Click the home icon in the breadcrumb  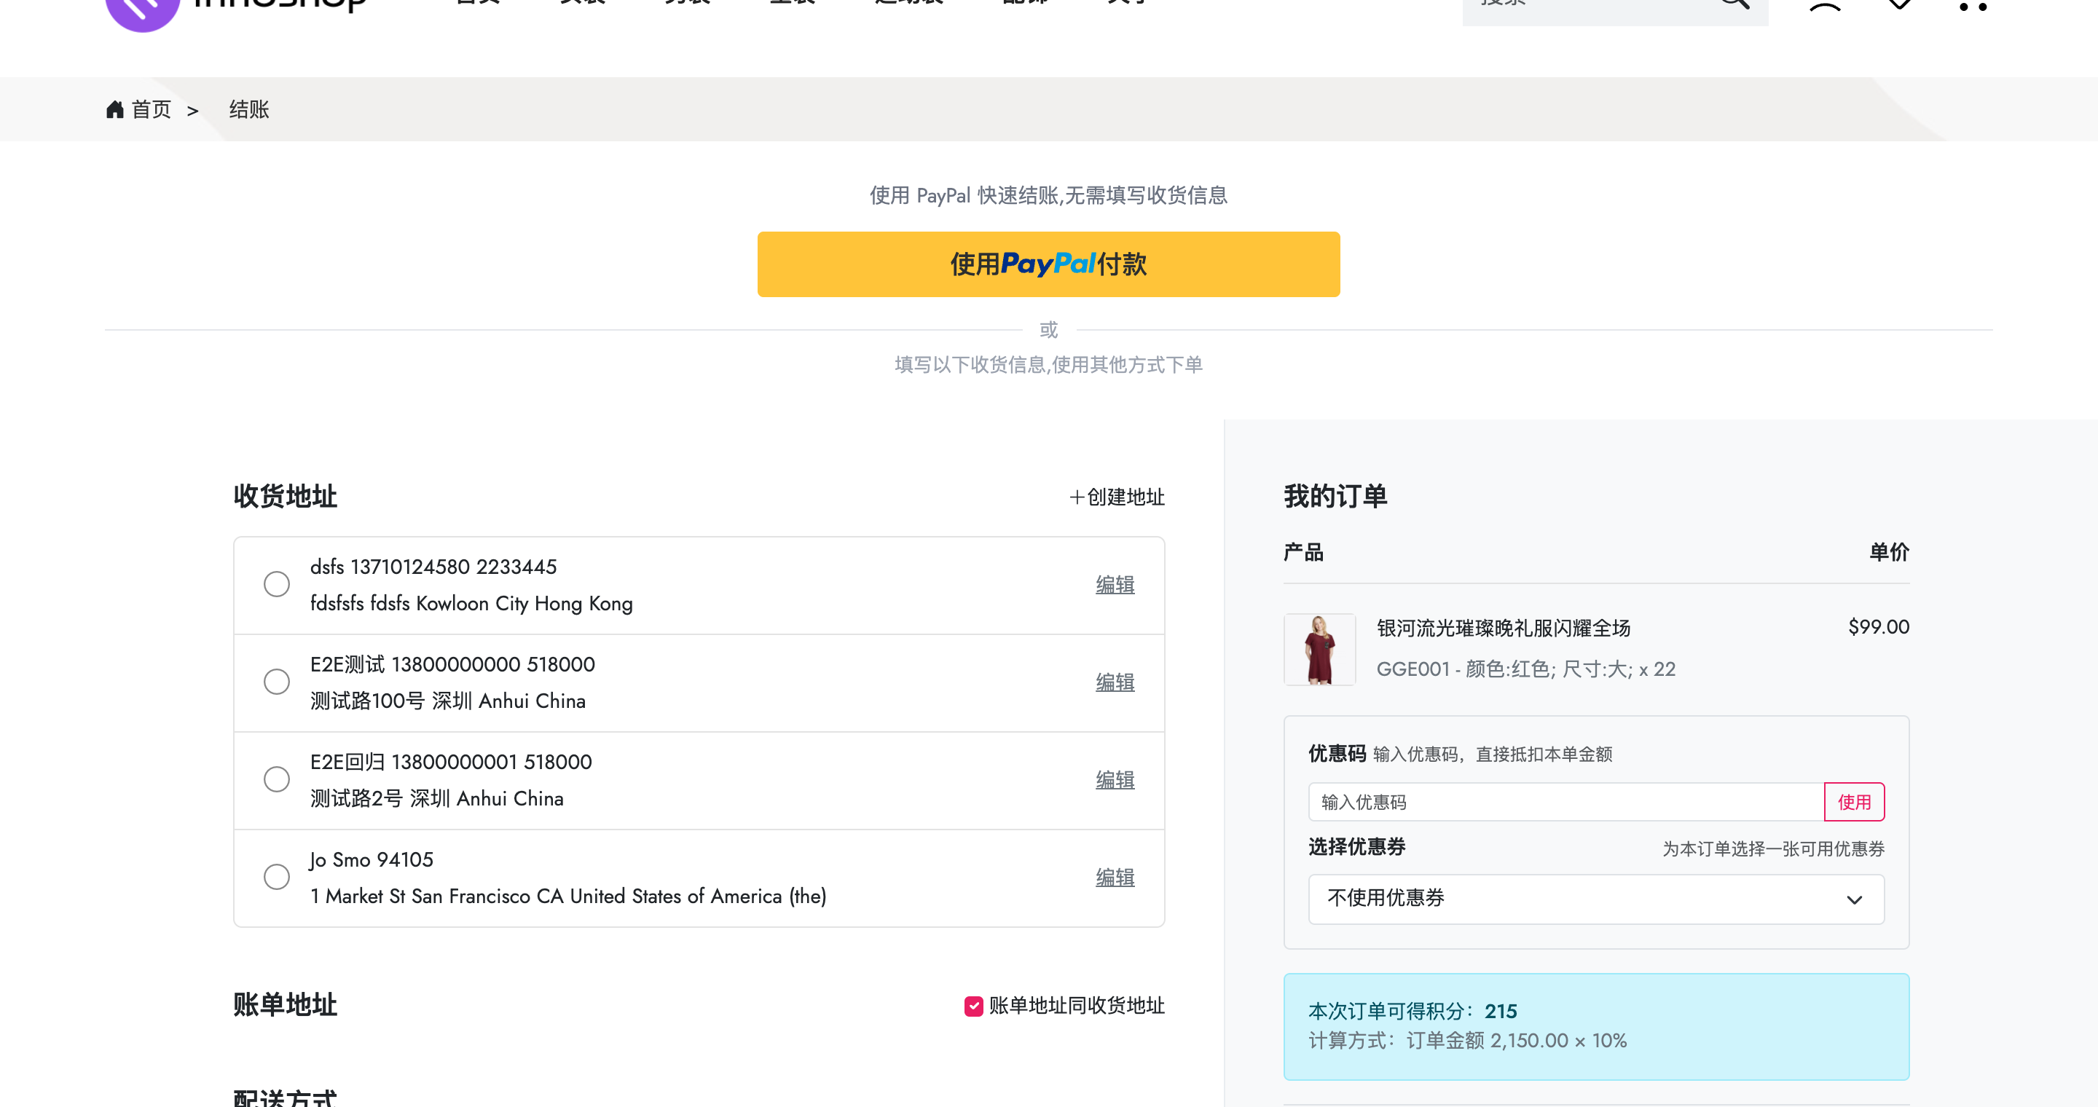pyautogui.click(x=115, y=109)
